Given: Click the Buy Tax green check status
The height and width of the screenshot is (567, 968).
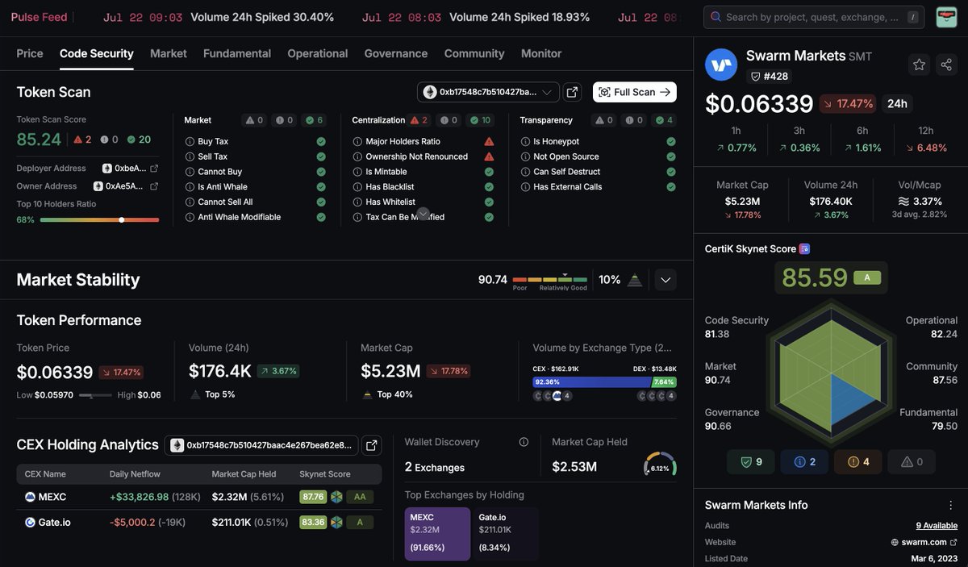Looking at the screenshot, I should tap(321, 142).
